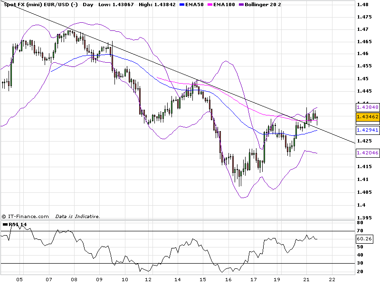Click the 1.48 price axis label

coord(362,4)
